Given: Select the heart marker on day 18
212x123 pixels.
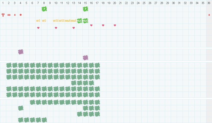Looking at the screenshot, I should [103, 25].
